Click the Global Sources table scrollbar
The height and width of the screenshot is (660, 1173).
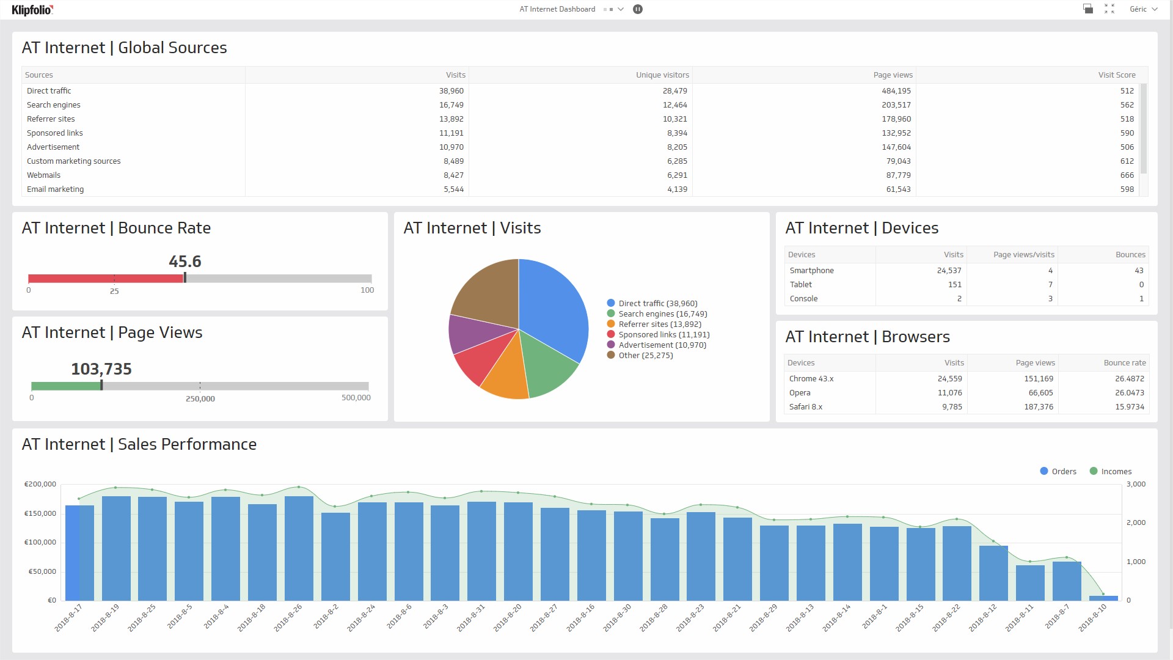click(x=1144, y=129)
